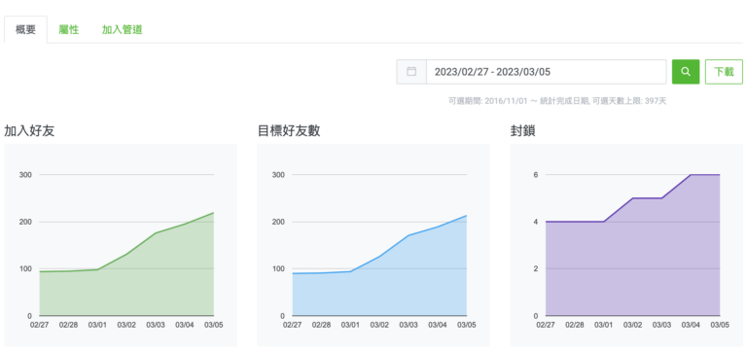
Task: Click the 封鎖 chart title
Action: click(x=522, y=131)
